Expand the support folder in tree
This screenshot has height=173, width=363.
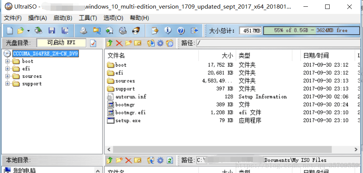coord(7,84)
